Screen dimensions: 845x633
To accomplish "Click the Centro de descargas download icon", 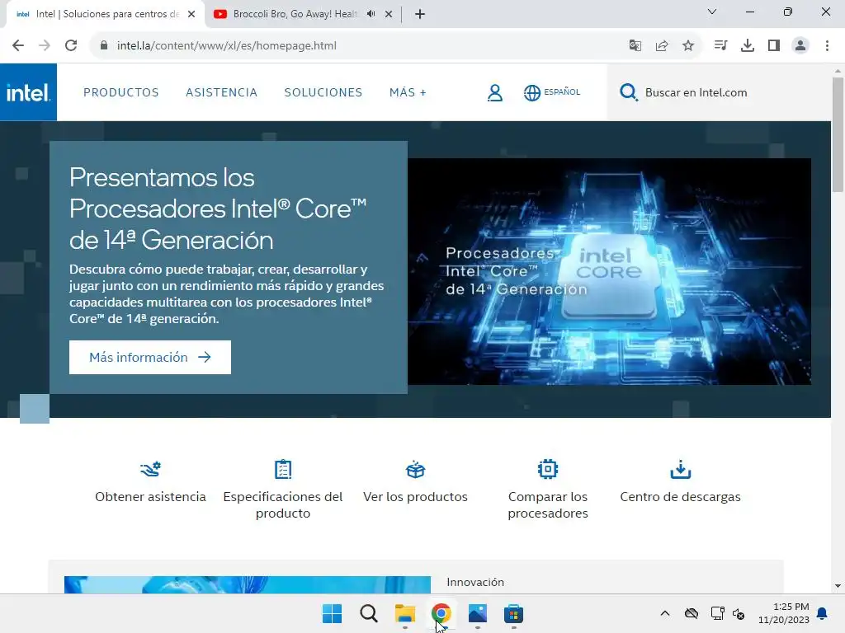I will (x=680, y=469).
